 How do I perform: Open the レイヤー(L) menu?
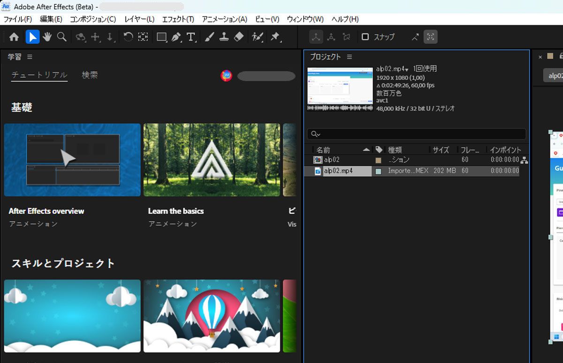point(139,19)
